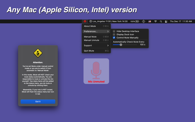The height and width of the screenshot is (122, 195).
Task: Click the diamond-shaped menu bar icon next to the battery
Action: [x=144, y=22]
